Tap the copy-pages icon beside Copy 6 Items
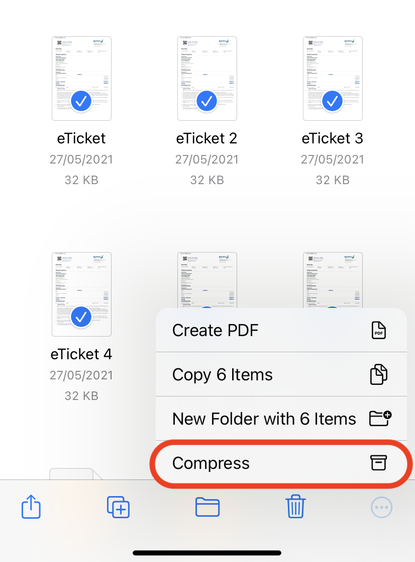 click(x=379, y=374)
